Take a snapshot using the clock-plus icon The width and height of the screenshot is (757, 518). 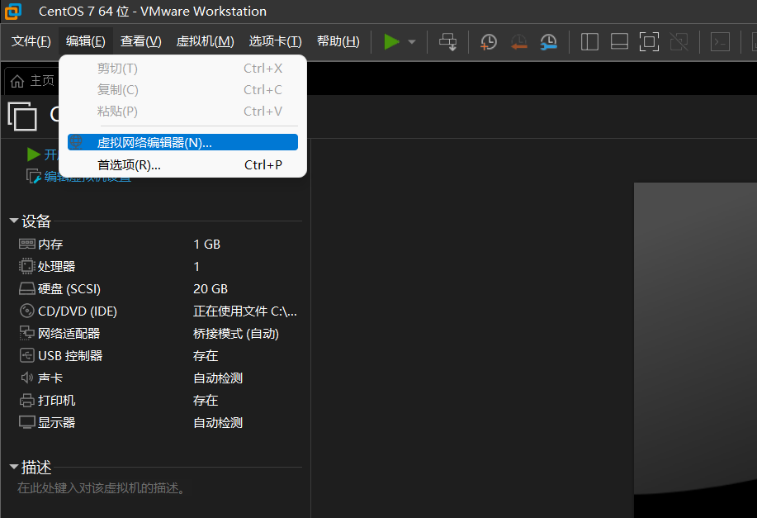click(489, 41)
